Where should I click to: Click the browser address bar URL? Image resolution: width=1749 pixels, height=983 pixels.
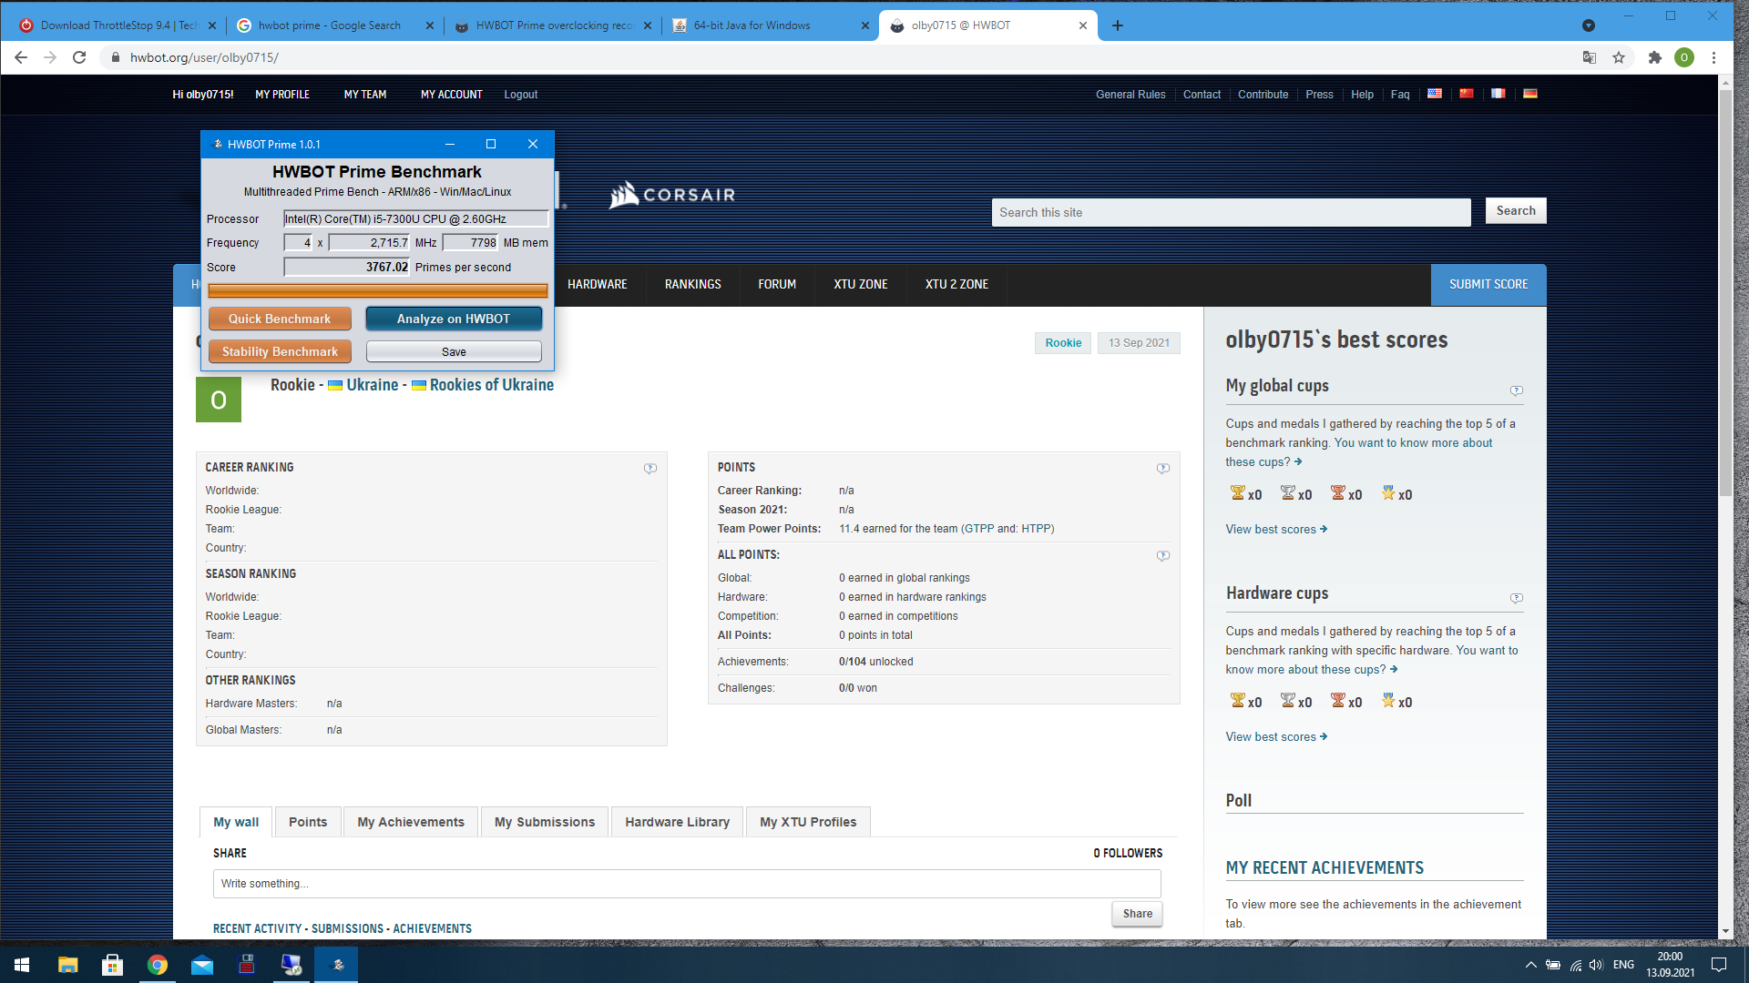(204, 57)
